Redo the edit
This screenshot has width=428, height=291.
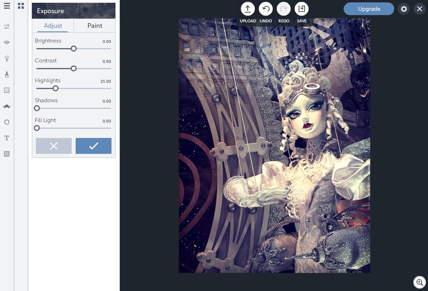284,9
